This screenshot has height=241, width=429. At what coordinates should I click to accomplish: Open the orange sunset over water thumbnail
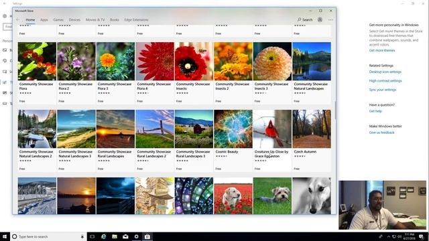coord(76,195)
